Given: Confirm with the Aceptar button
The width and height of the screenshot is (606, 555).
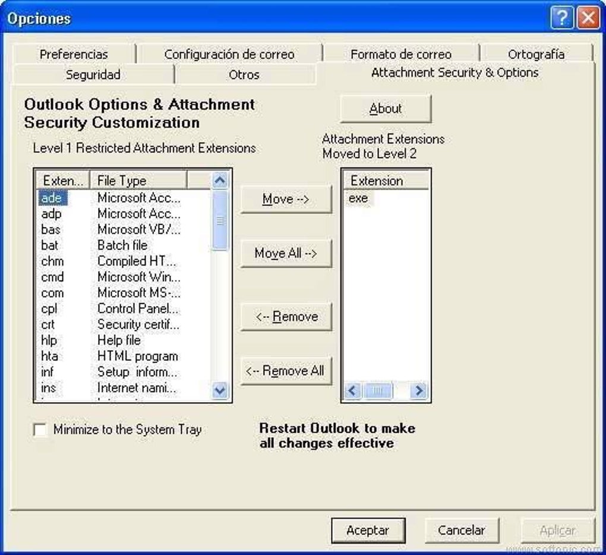Looking at the screenshot, I should pyautogui.click(x=368, y=530).
